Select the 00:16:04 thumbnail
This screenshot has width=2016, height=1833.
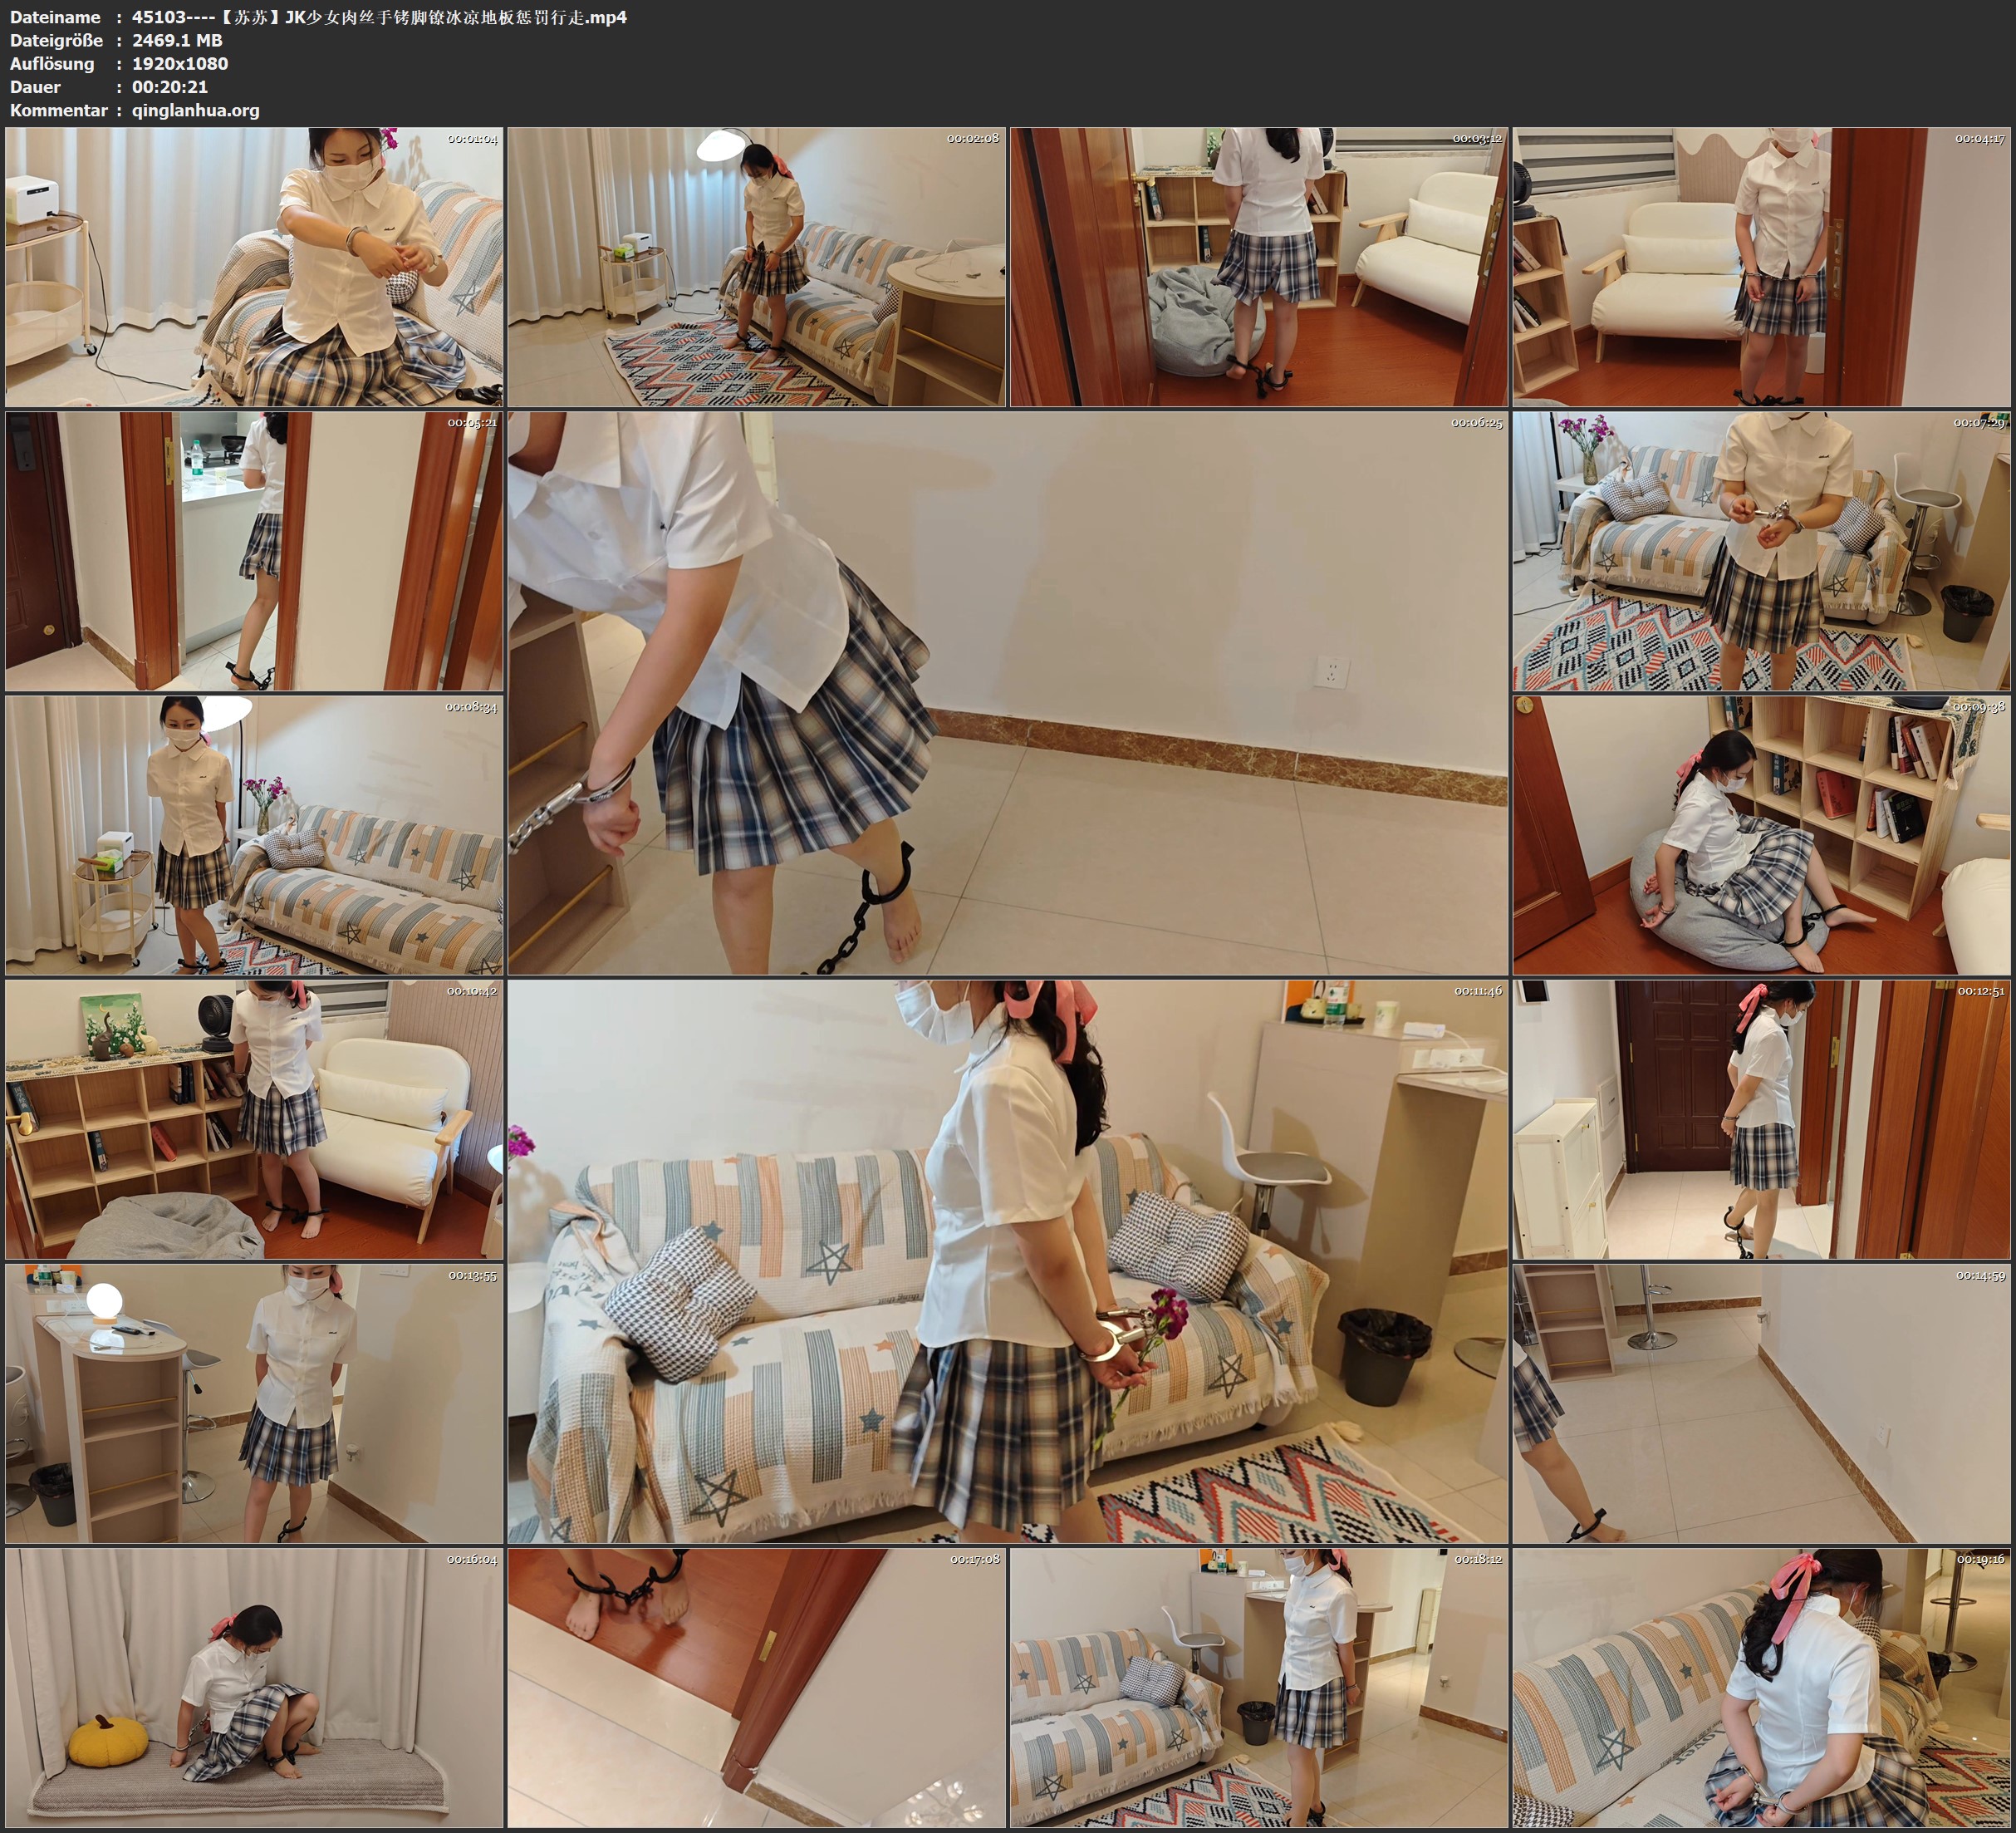click(254, 1688)
